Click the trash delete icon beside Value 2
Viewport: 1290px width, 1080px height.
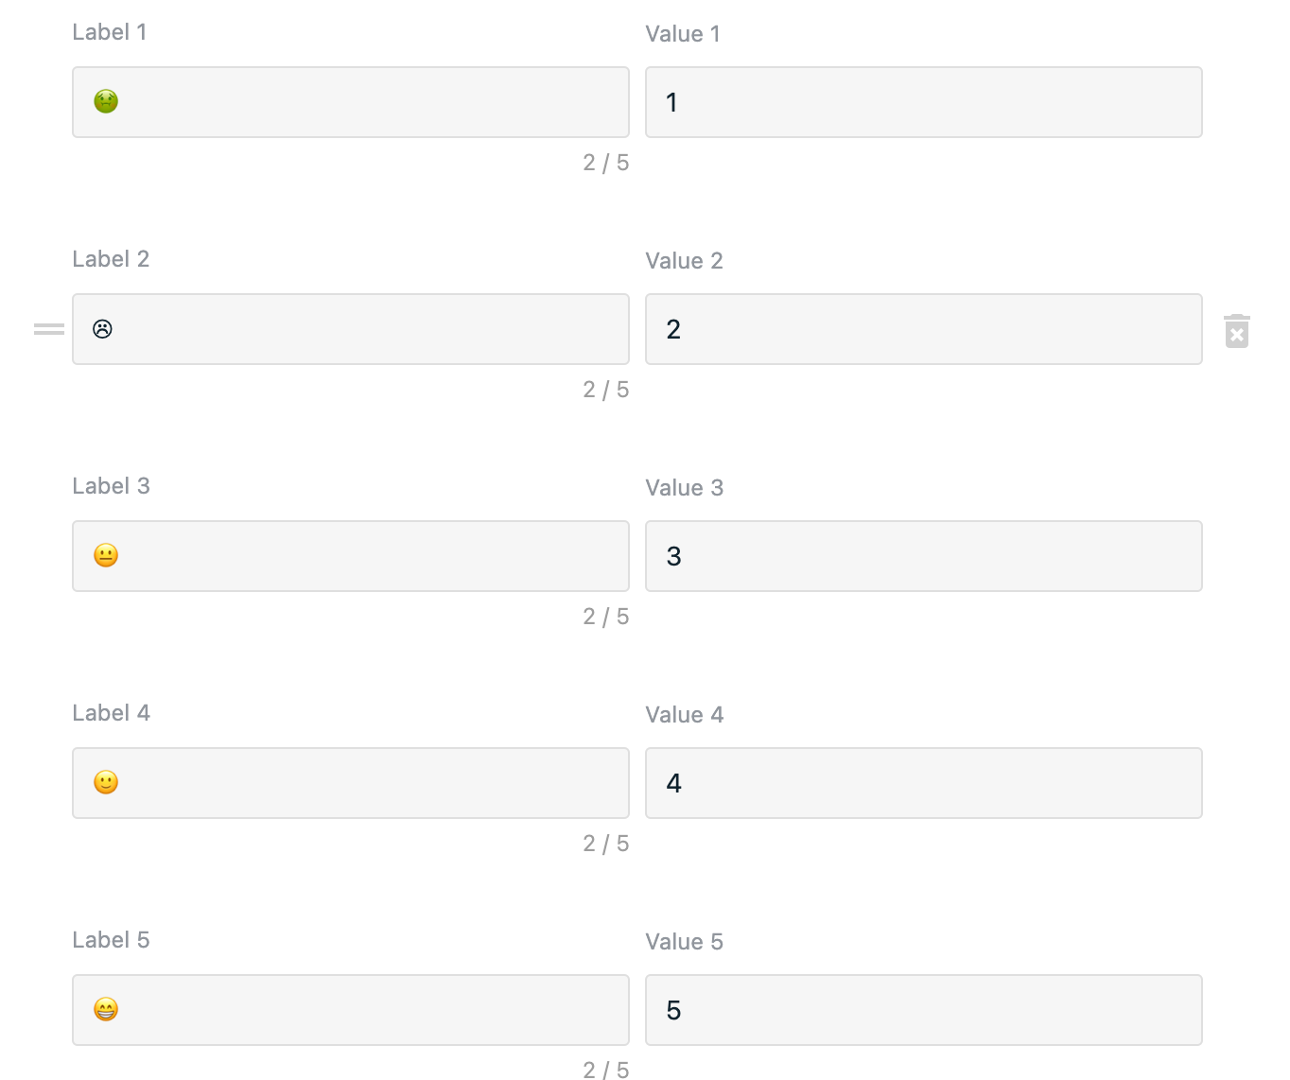[1237, 331]
